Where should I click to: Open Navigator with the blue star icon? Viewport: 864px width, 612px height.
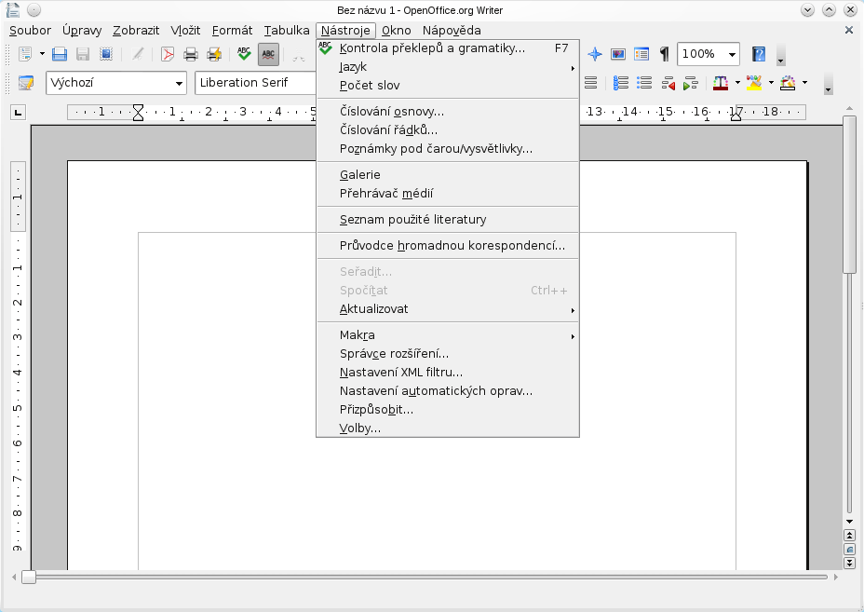click(595, 54)
